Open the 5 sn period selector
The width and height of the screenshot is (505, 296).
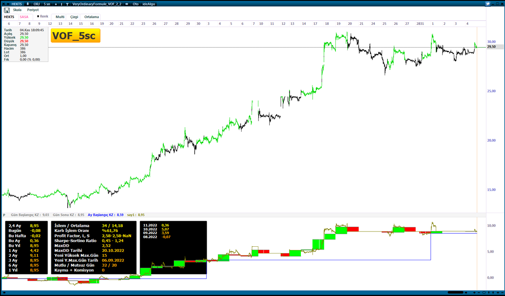[47, 4]
